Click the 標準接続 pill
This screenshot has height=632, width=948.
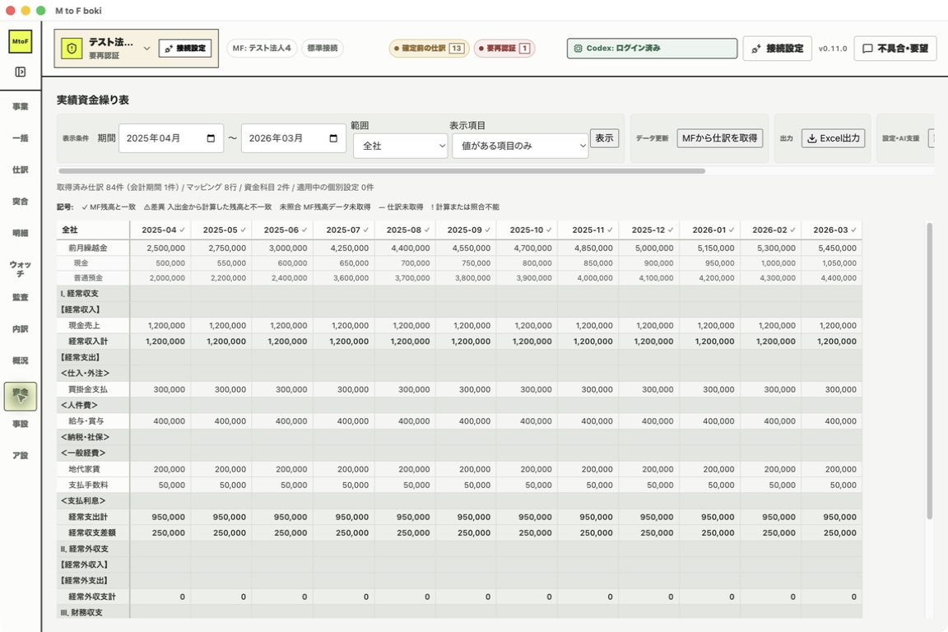(323, 49)
